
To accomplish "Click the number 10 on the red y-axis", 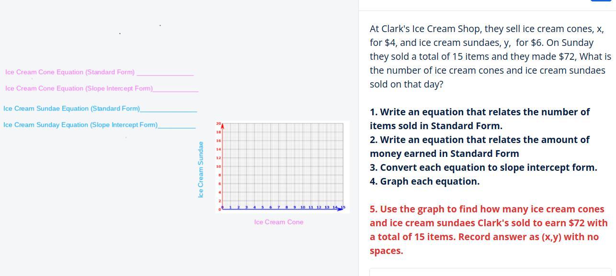I will [x=218, y=166].
